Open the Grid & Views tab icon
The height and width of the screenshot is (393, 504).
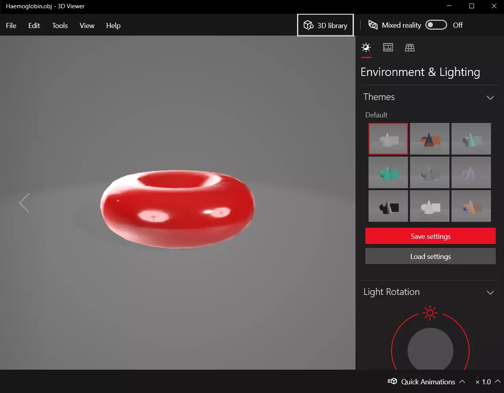pos(410,47)
